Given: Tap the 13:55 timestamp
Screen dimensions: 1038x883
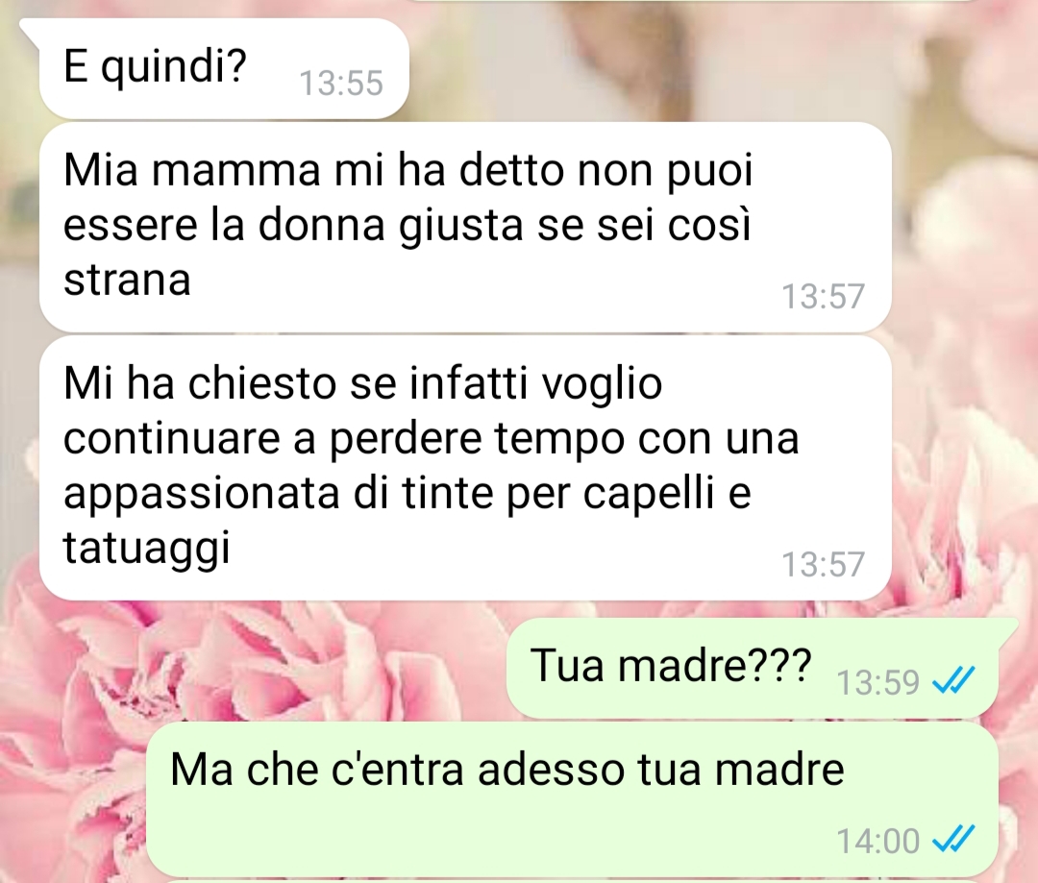Looking at the screenshot, I should (341, 84).
